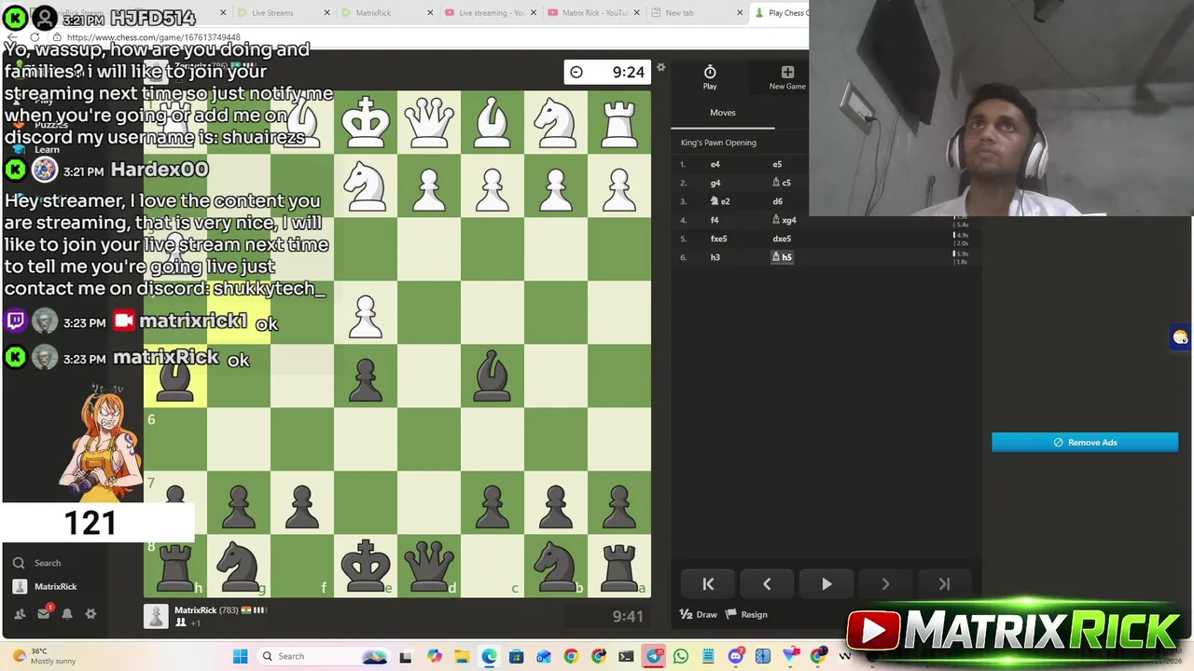1194x671 pixels.
Task: Select move d6 in the move list
Action: 777,201
